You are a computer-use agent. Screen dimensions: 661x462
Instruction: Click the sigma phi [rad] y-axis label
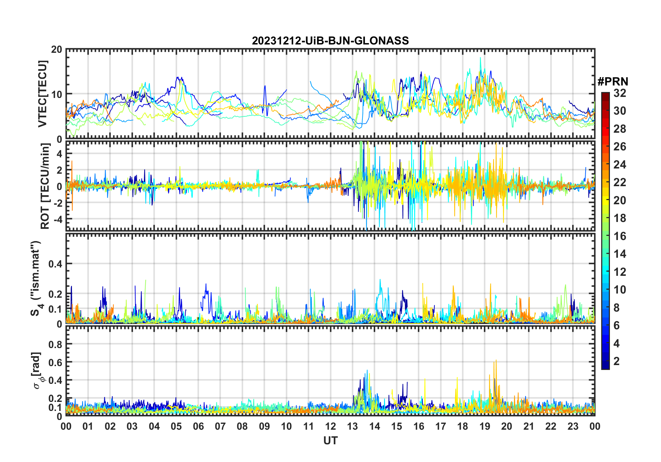pos(37,371)
